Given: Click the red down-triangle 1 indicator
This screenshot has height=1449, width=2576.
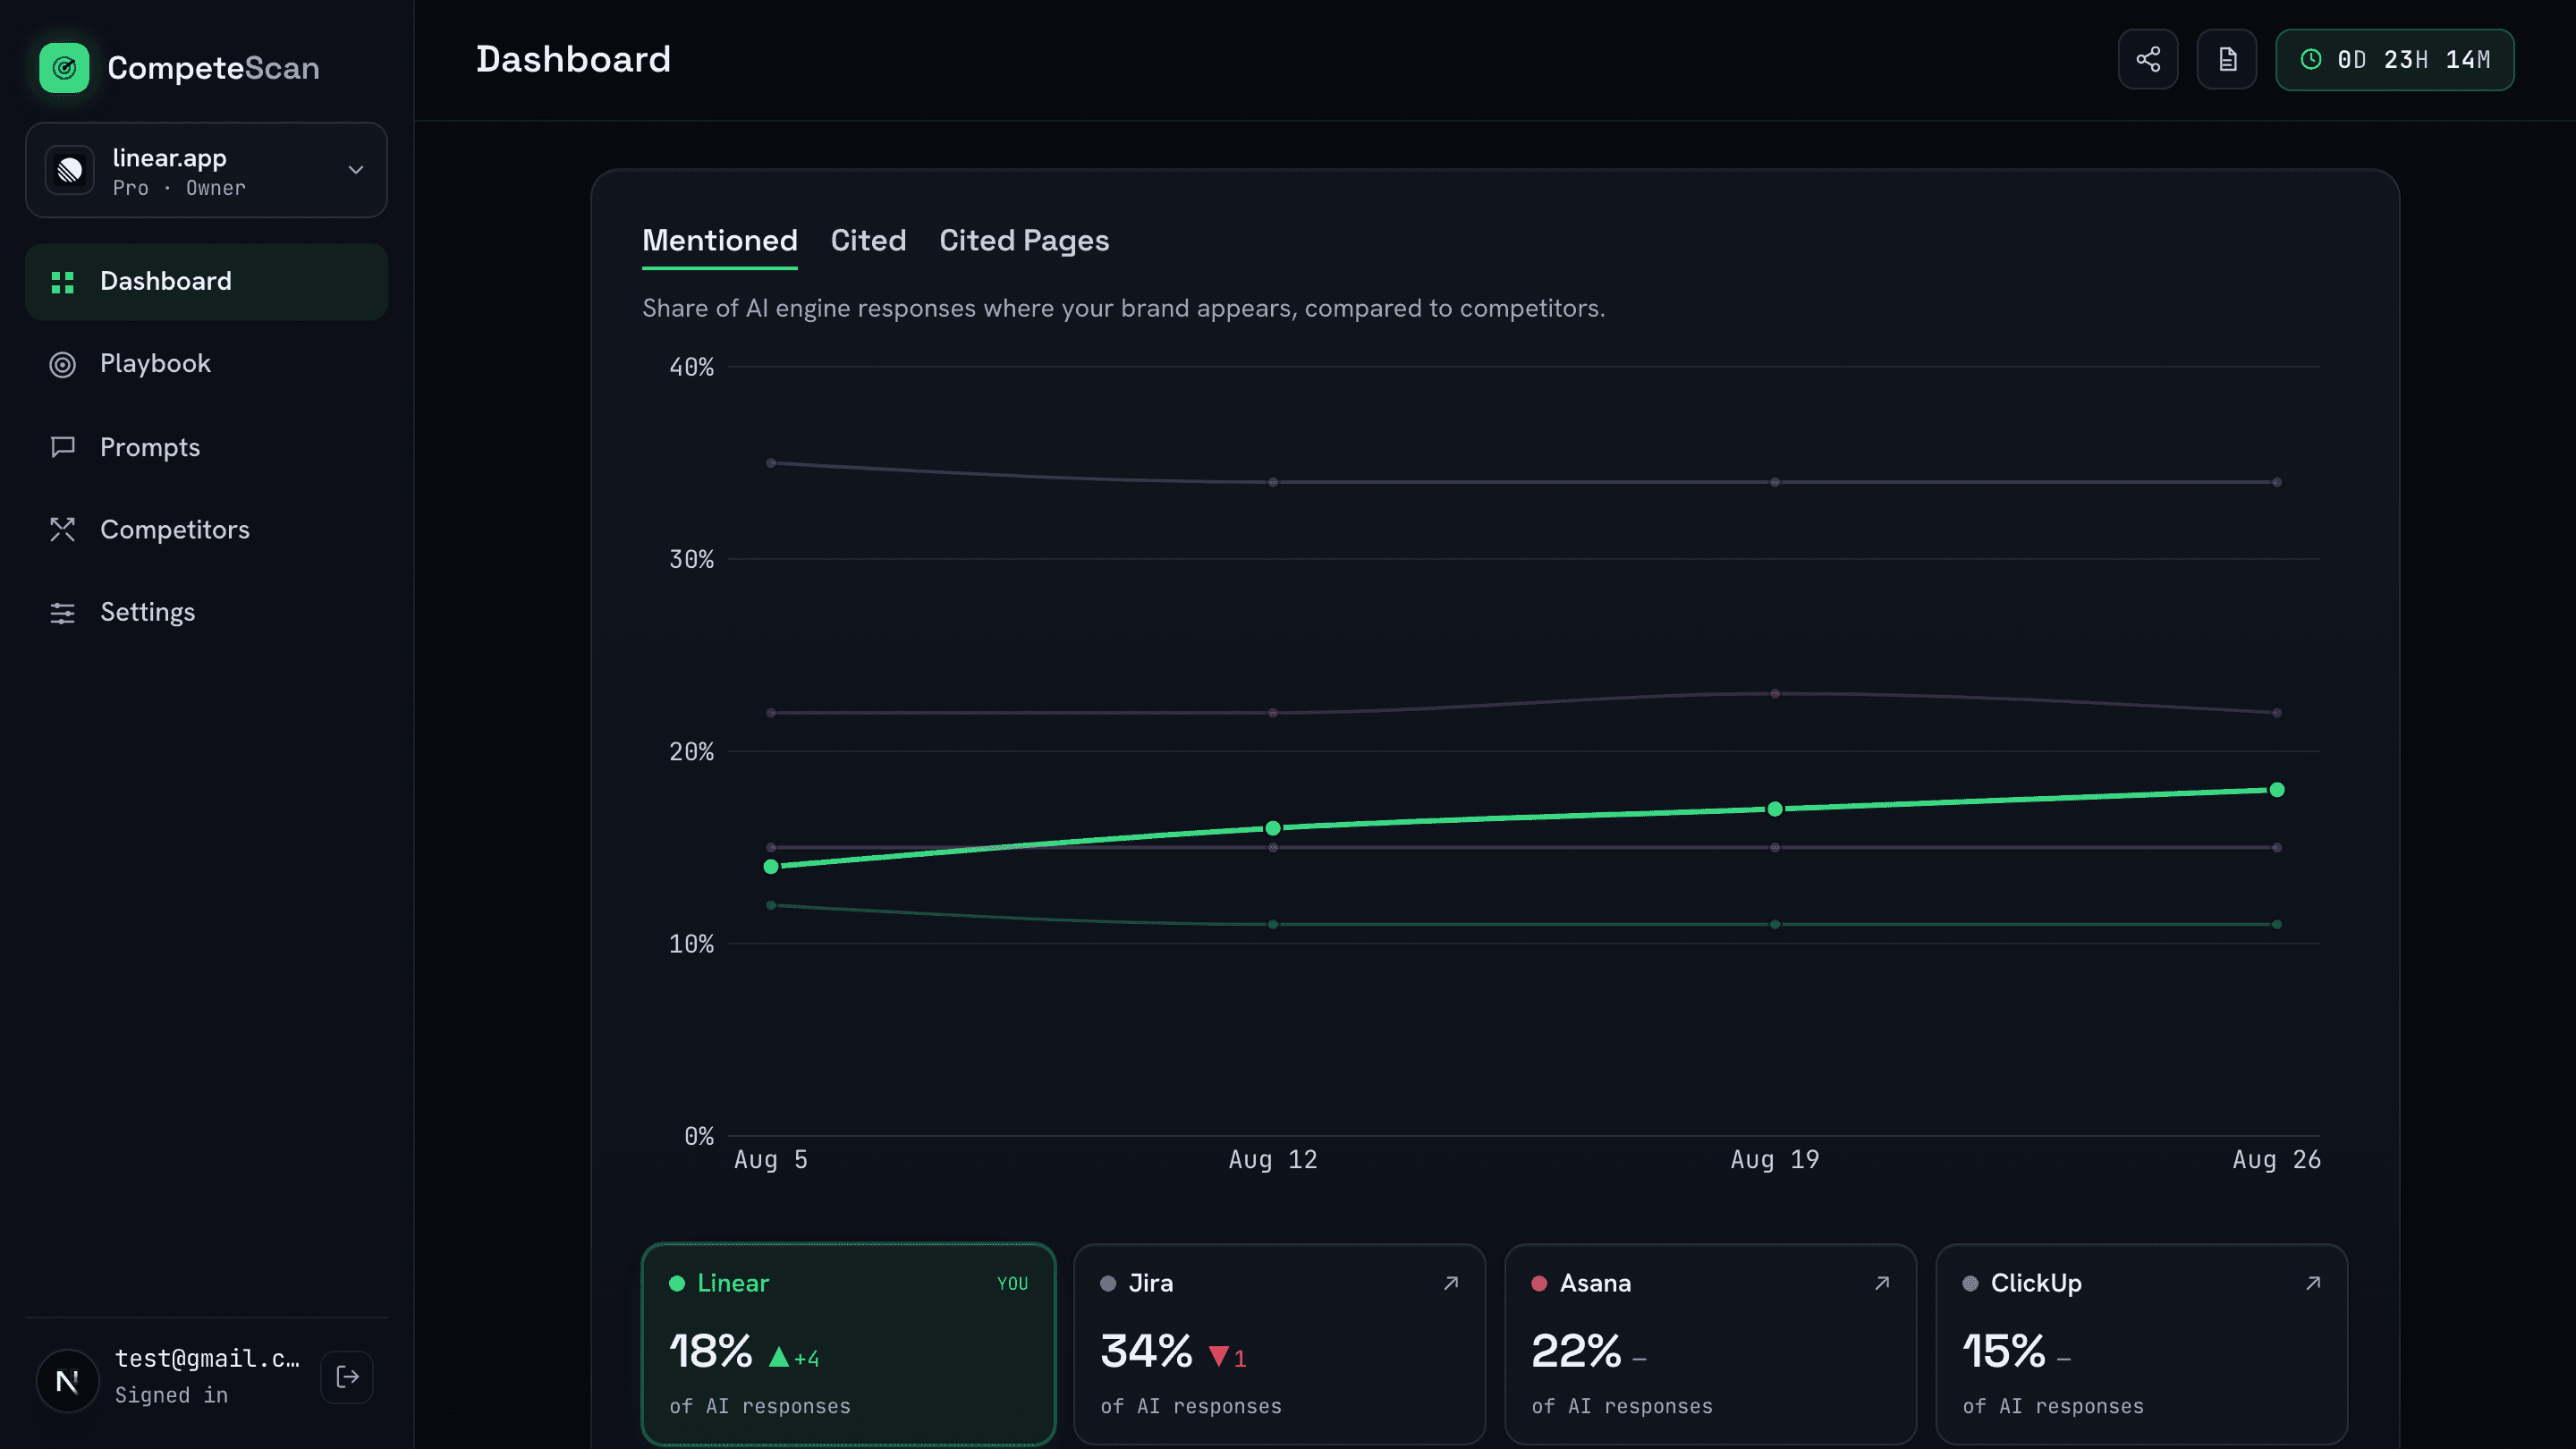Looking at the screenshot, I should pos(1228,1358).
